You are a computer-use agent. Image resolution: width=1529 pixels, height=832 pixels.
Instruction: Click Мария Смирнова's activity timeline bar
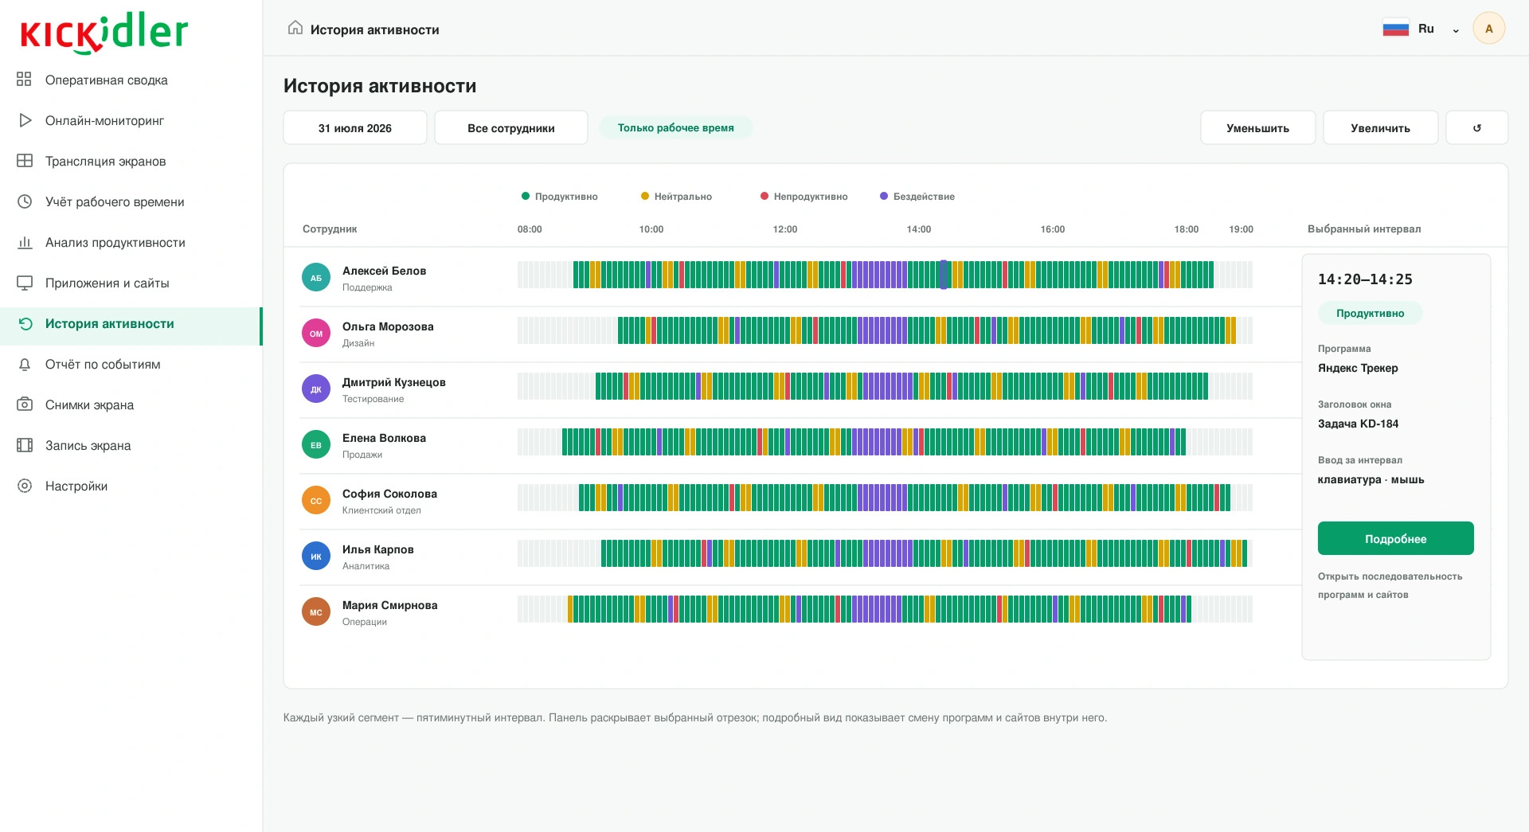[x=885, y=609]
